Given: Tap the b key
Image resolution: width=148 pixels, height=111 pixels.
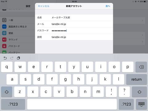Looking at the screenshot, I should (x=72, y=92).
